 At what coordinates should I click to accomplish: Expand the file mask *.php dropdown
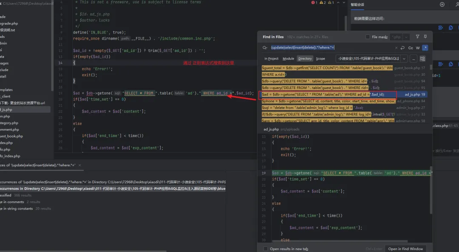pos(406,37)
